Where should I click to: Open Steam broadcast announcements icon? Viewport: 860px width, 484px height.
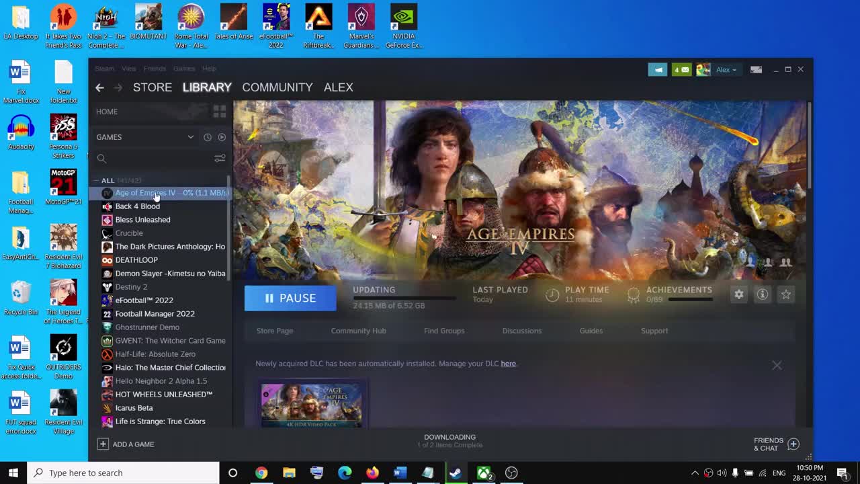(x=658, y=69)
